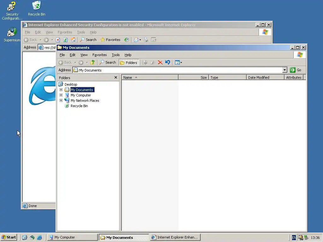Open Tools menu in My Documents window
Image resolution: width=323 pixels, height=242 pixels.
[x=115, y=55]
